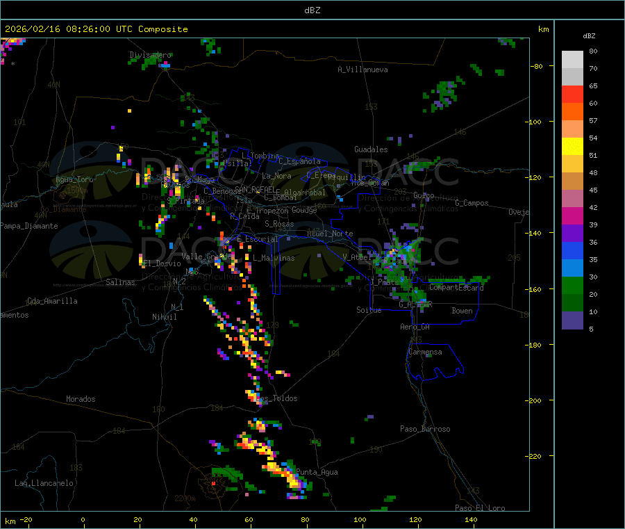Click the Soitue label
This screenshot has width=625, height=529.
pyautogui.click(x=369, y=310)
